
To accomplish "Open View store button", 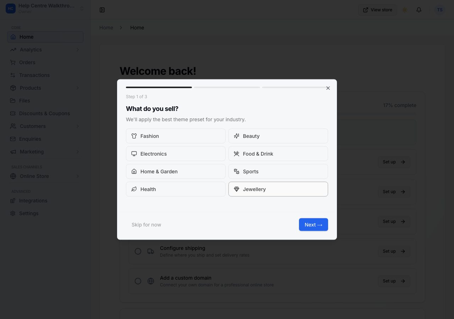I will tap(377, 10).
